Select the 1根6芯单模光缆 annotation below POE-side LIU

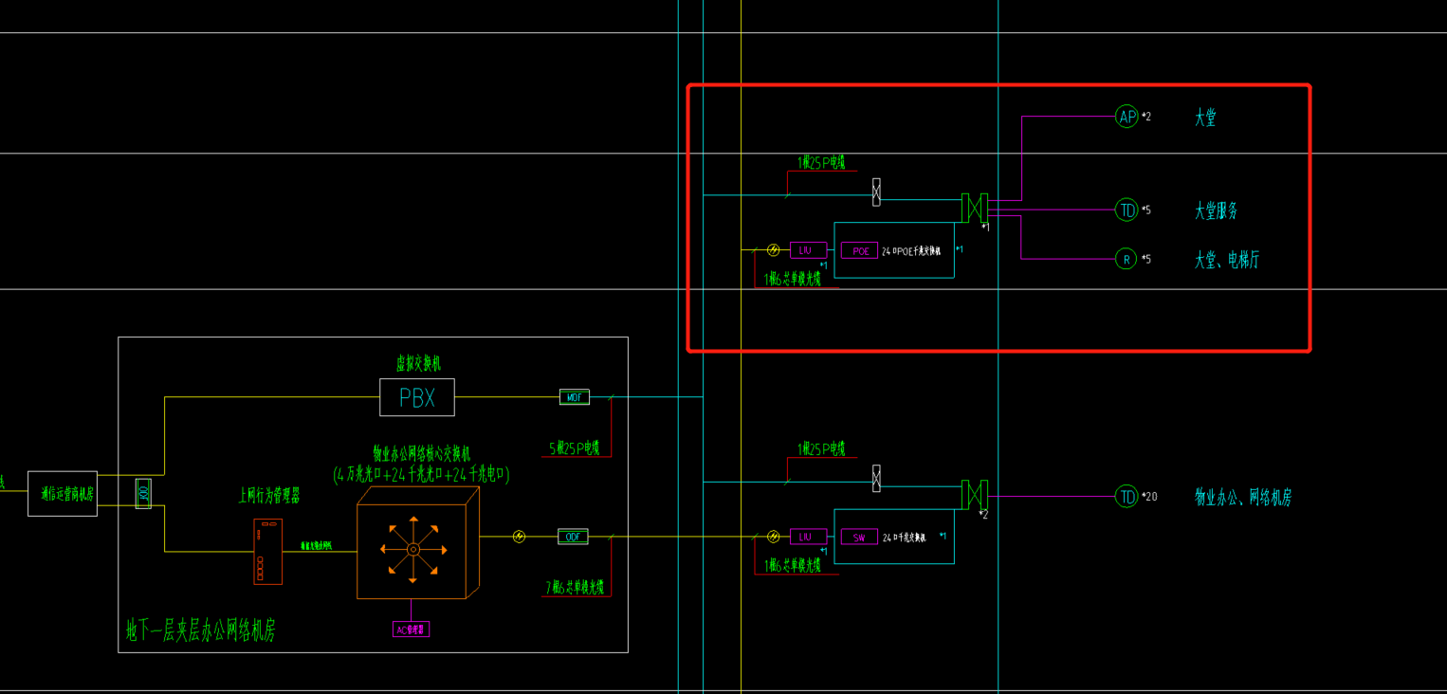[x=793, y=279]
